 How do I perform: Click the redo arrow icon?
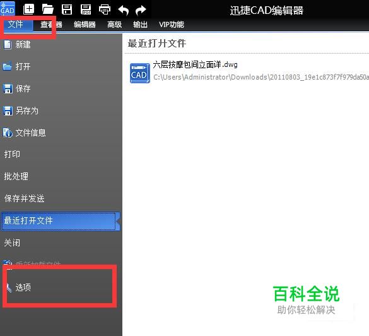pos(141,10)
